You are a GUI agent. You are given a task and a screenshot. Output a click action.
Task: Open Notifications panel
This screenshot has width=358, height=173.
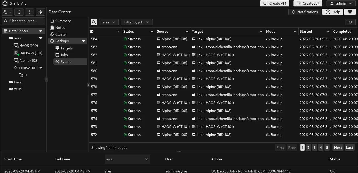[305, 12]
